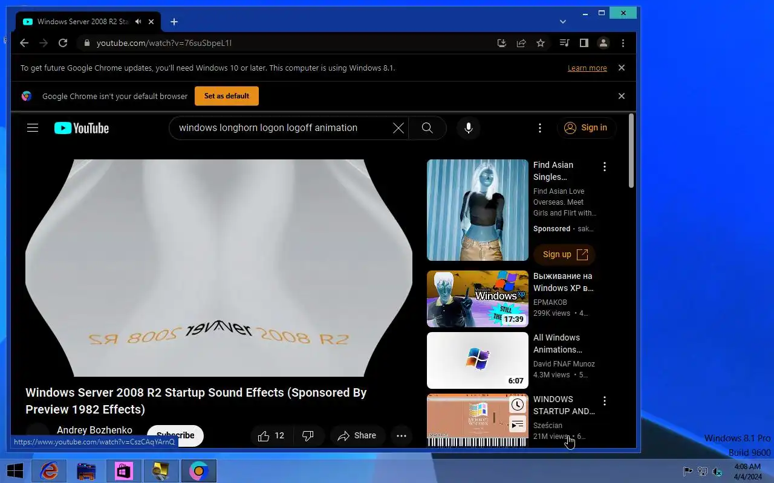Screen dimensions: 774x483
Task: Switch to Chrome on the taskbar
Action: [199, 471]
